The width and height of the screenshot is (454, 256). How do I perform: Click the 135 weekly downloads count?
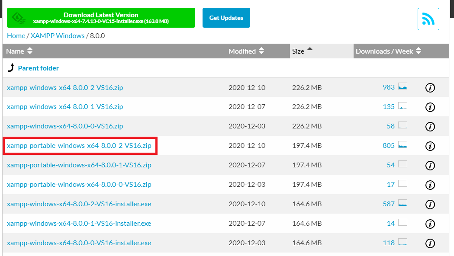(x=389, y=107)
